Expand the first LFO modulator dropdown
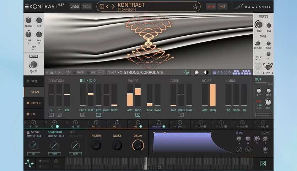The width and height of the screenshot is (297, 171). [196, 126]
